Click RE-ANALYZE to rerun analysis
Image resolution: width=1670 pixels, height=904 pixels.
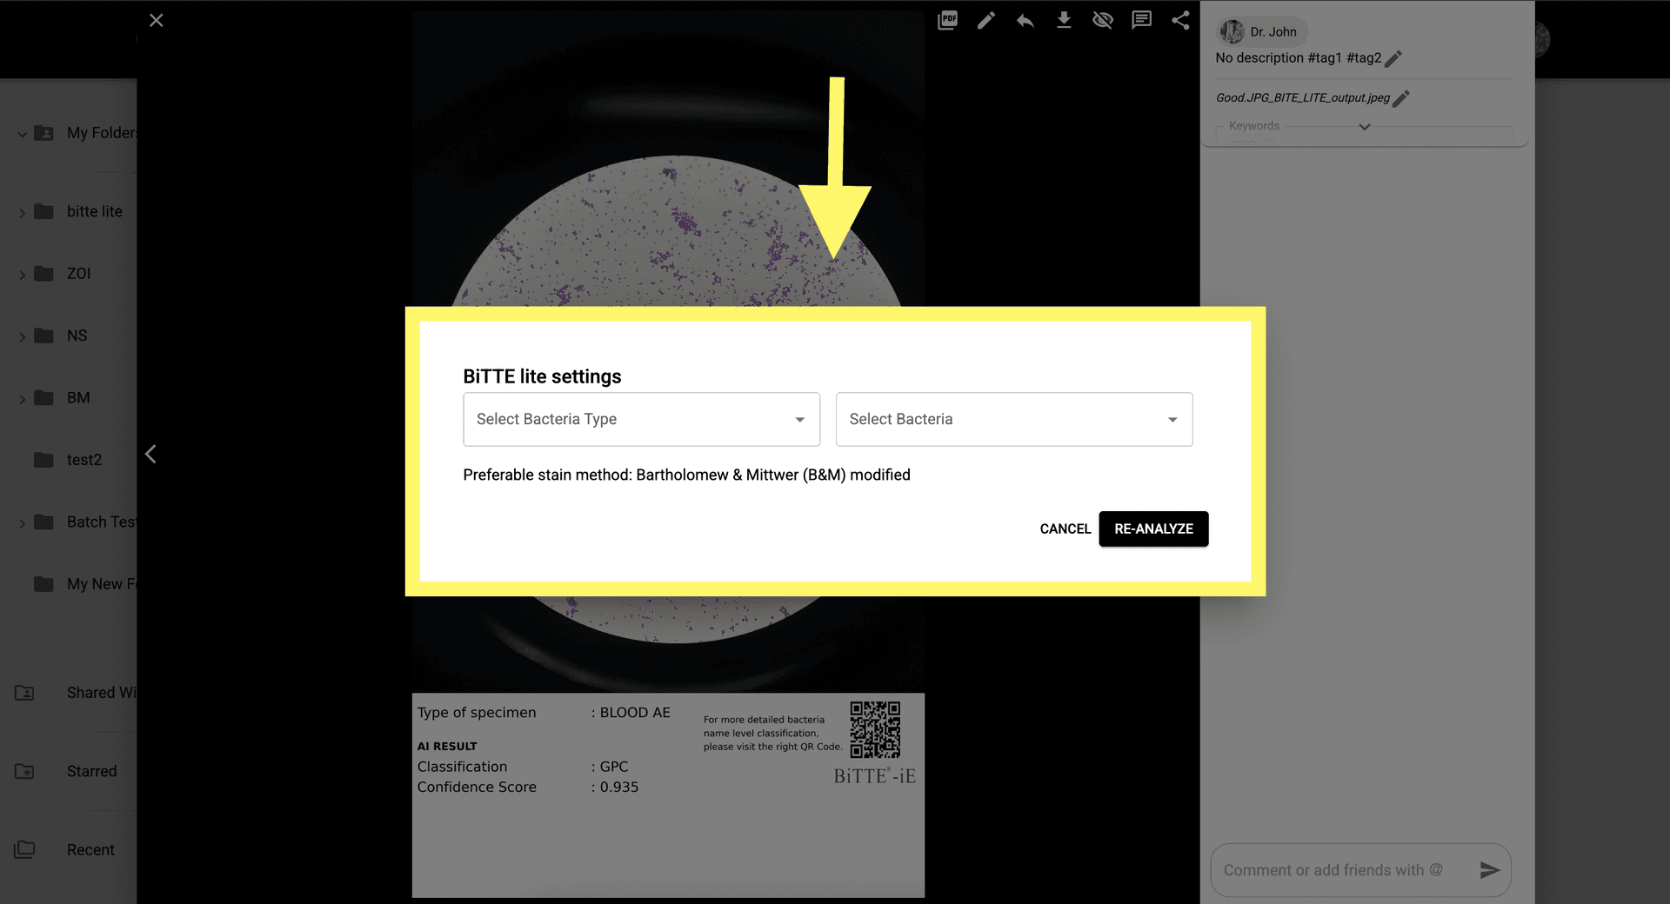point(1153,528)
